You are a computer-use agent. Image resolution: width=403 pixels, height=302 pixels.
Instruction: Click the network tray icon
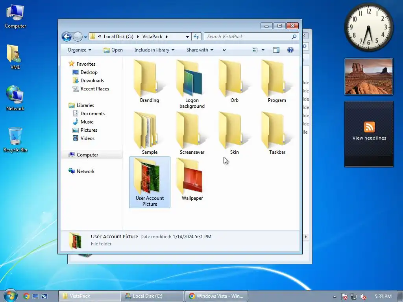(354, 296)
